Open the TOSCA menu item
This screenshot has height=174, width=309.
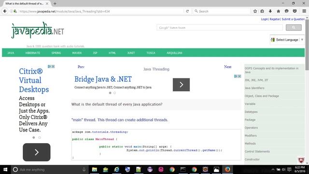(x=151, y=53)
